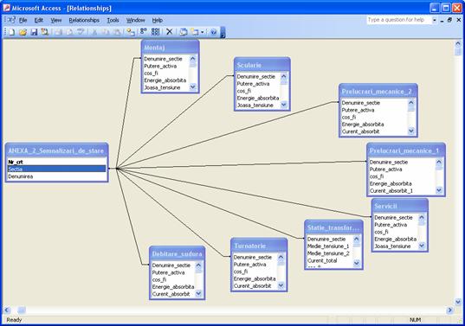Open the Database Window icon

[x=184, y=32]
